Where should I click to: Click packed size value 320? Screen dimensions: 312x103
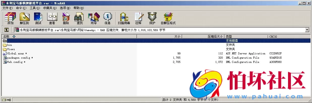tap(221, 58)
